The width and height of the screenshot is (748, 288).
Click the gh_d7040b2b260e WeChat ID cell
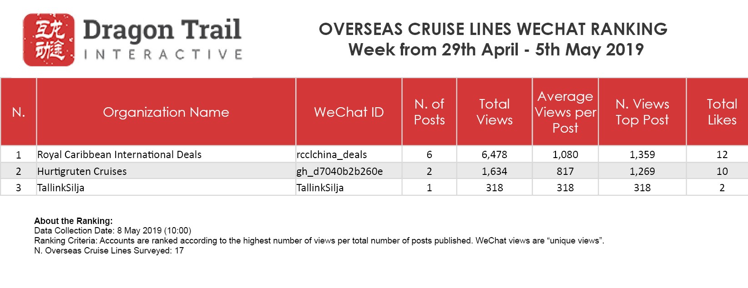coord(339,171)
